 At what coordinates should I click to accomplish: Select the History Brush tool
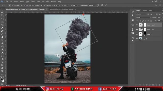(x=2, y=40)
